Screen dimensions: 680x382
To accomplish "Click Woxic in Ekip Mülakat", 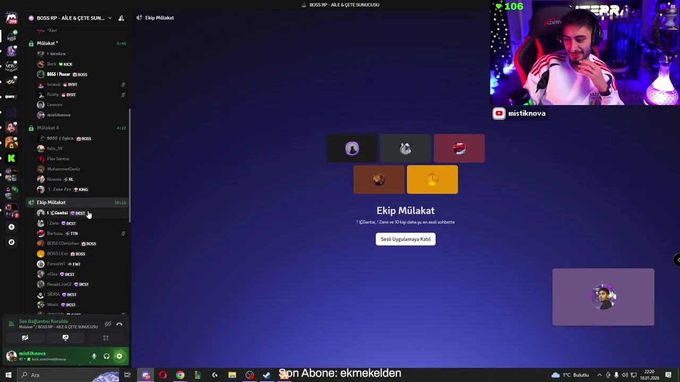I will (82, 305).
